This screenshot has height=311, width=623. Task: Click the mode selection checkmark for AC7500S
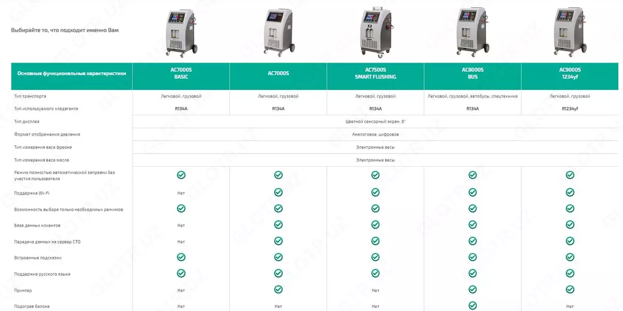click(375, 209)
